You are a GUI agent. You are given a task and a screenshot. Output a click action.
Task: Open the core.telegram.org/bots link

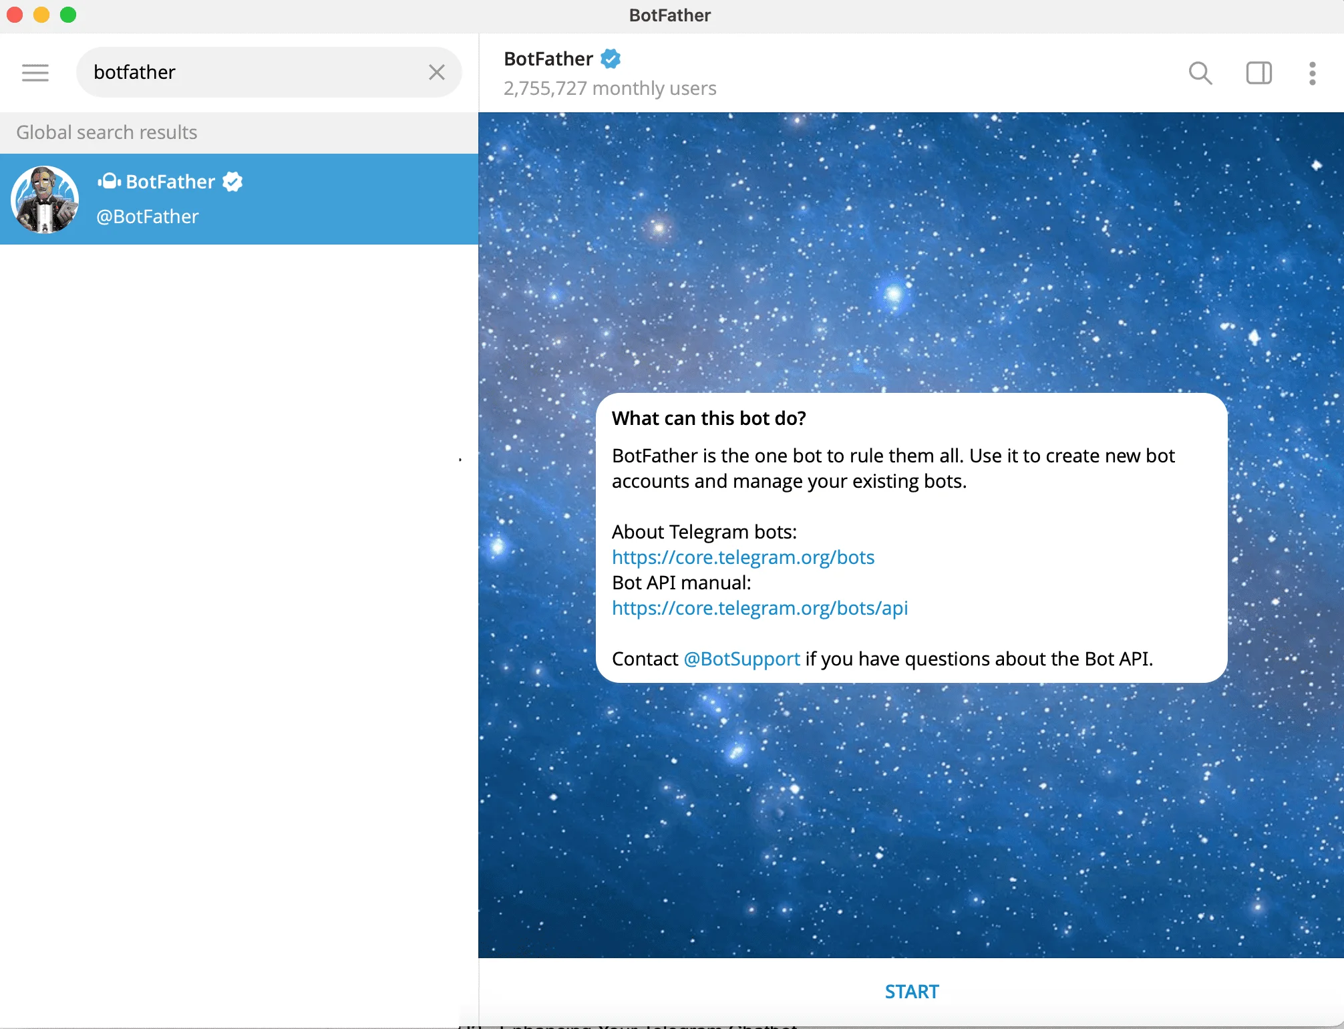[x=743, y=557]
